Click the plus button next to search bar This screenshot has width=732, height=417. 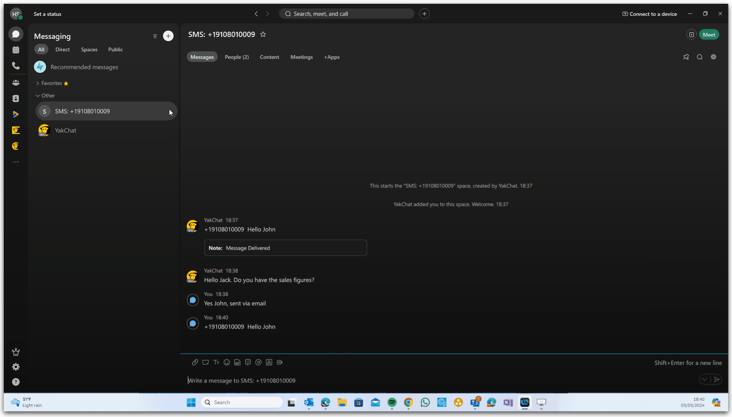(x=424, y=14)
